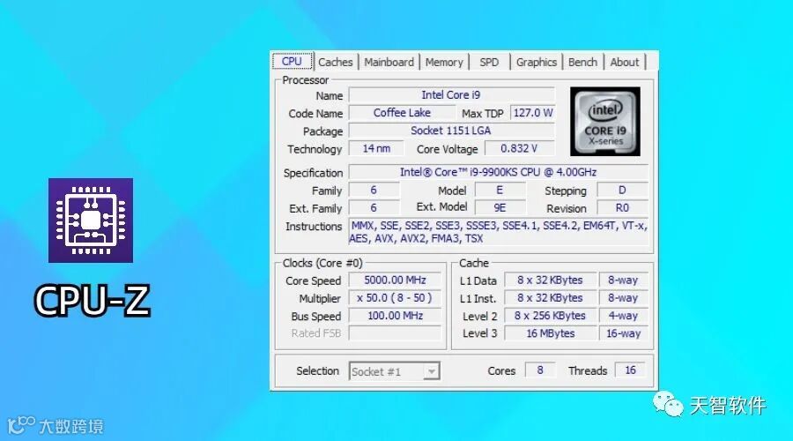The image size is (793, 441).
Task: Click the Level 3 size 16 MBytes
Action: (550, 333)
